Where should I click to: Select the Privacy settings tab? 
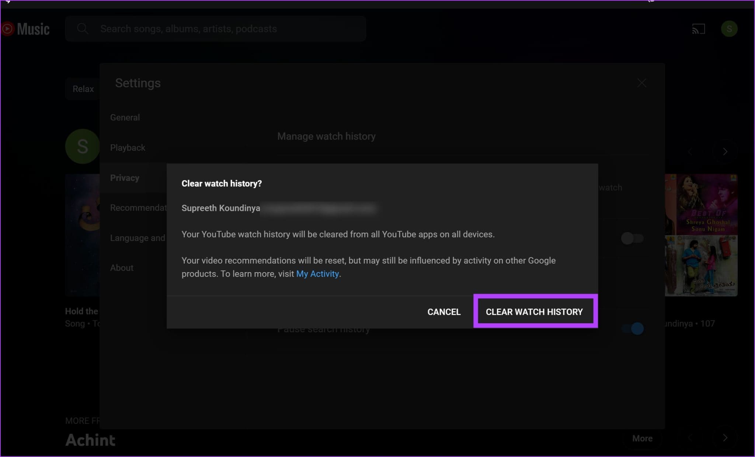pos(125,178)
